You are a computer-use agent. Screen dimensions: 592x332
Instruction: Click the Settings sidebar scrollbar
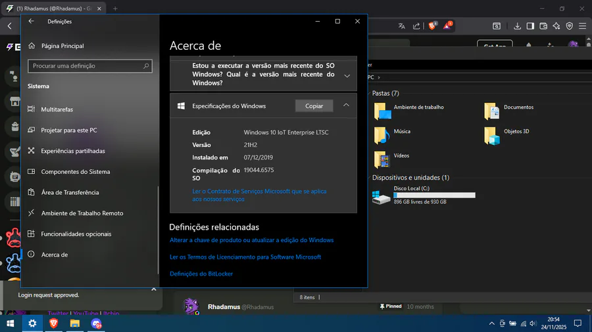point(158,230)
